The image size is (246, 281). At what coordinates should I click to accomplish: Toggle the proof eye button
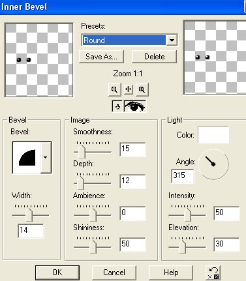coord(135,106)
